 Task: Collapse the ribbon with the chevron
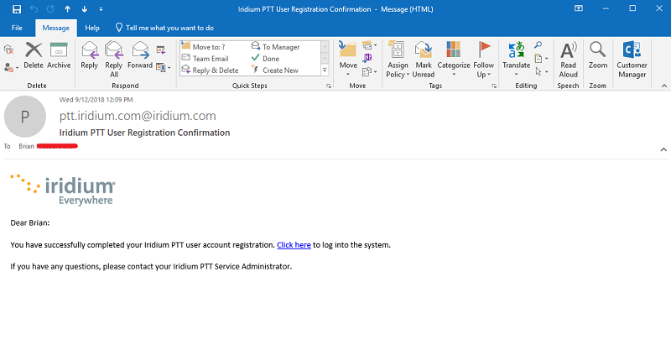663,86
